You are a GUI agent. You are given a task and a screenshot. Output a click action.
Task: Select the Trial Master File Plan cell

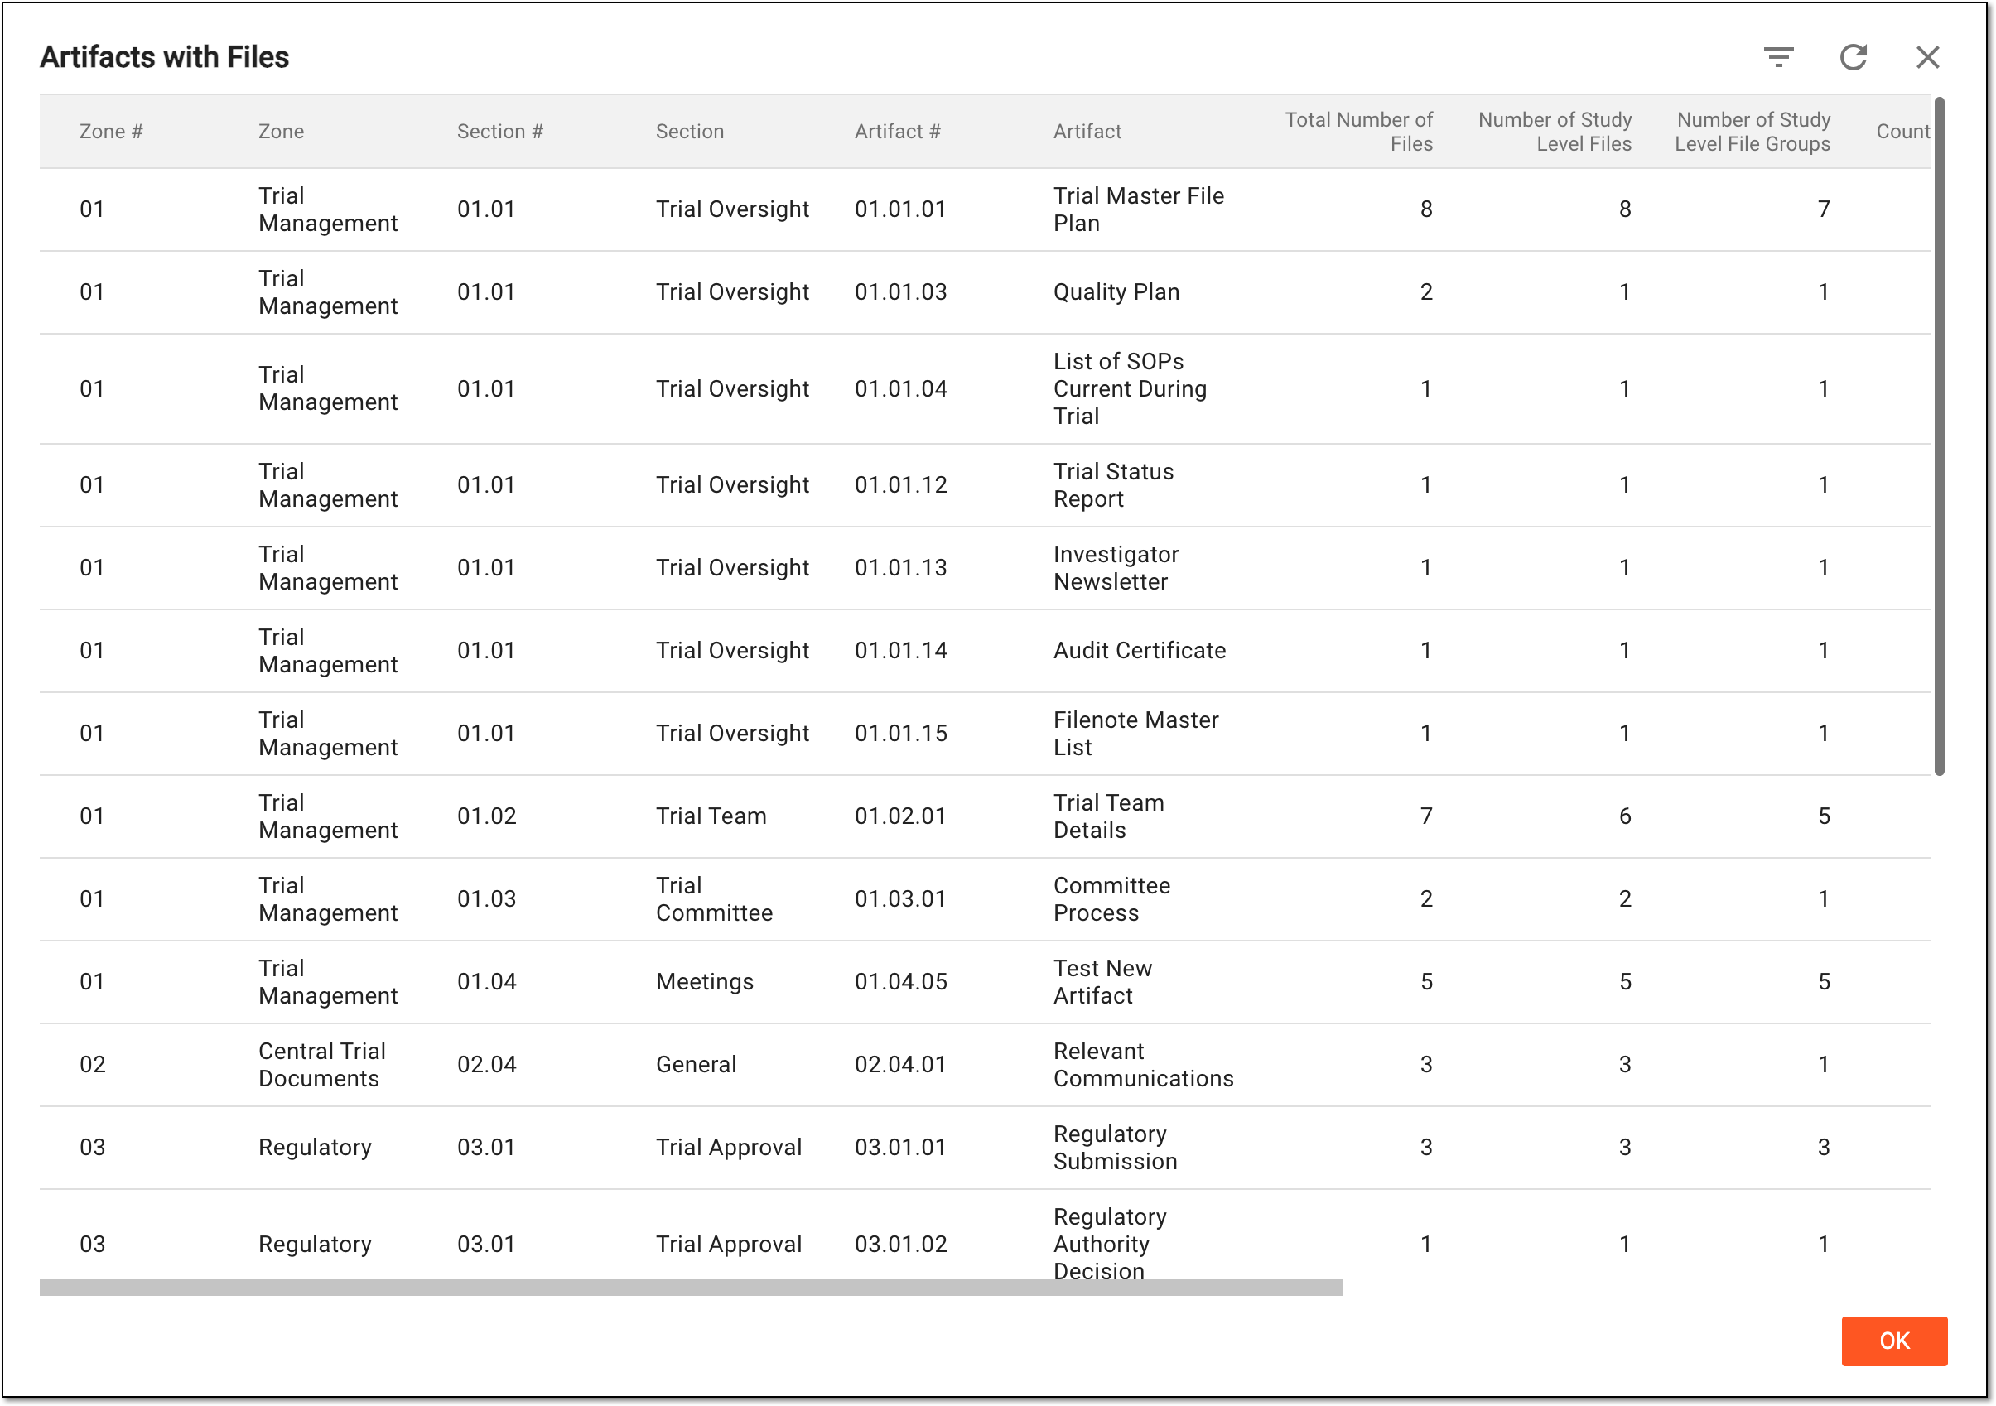pyautogui.click(x=1138, y=209)
